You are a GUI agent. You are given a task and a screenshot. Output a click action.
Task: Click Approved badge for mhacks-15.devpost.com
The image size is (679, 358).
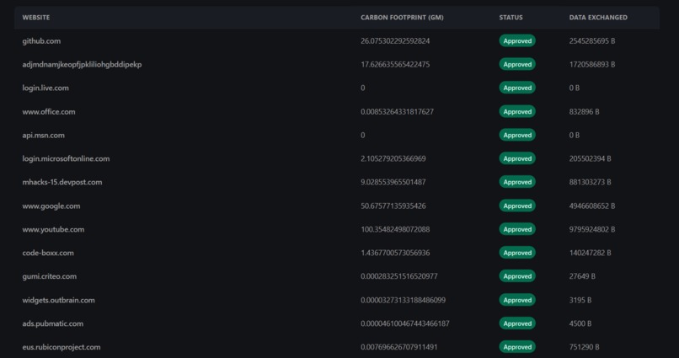click(x=517, y=182)
